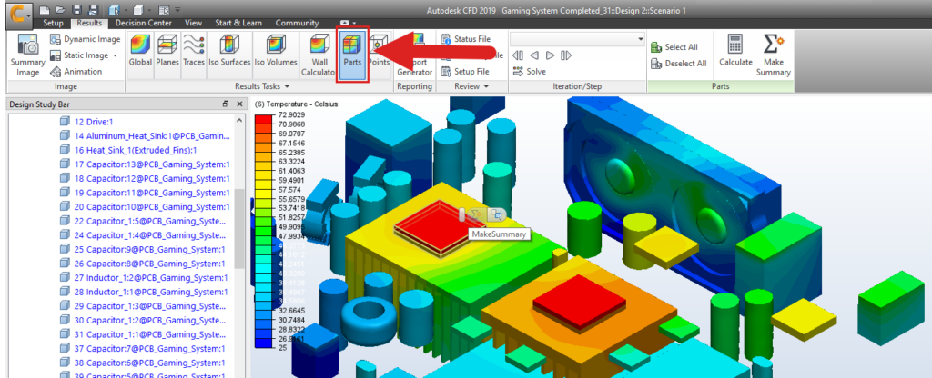The height and width of the screenshot is (378, 932).
Task: Select Dynamic Image in Image panel
Action: click(x=85, y=39)
